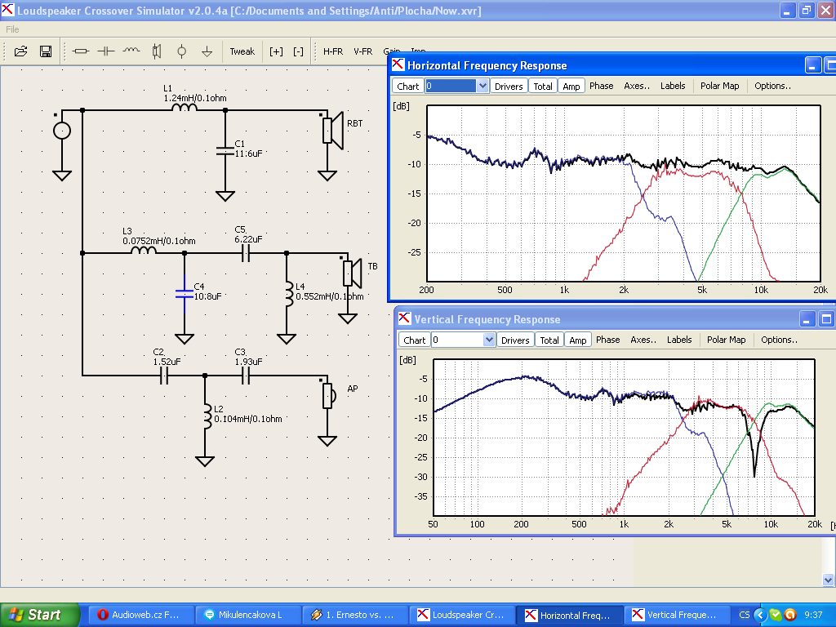
Task: Open Options in Vertical Frequency Response
Action: (779, 340)
